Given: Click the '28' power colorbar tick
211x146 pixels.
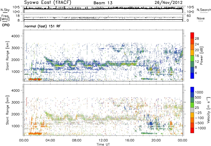Looking at the screenshot, I should pyautogui.click(x=197, y=38).
